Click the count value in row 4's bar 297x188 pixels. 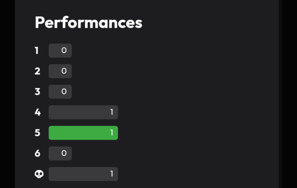pos(112,113)
